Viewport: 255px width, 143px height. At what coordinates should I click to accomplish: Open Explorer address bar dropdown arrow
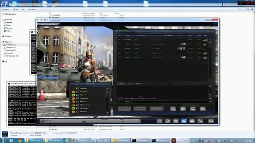pyautogui.click(x=218, y=5)
